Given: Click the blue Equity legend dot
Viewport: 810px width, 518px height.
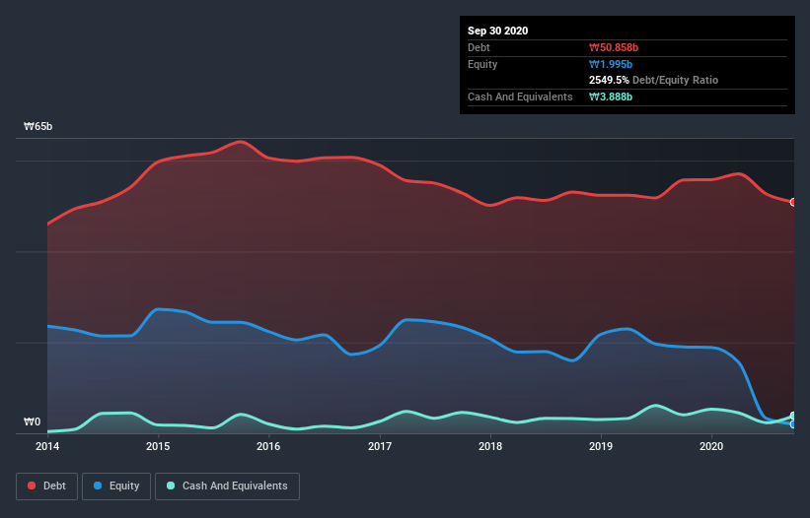Looking at the screenshot, I should (x=98, y=486).
